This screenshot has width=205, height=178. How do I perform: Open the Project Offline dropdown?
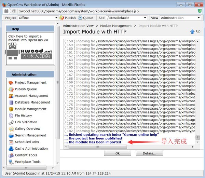[38, 18]
